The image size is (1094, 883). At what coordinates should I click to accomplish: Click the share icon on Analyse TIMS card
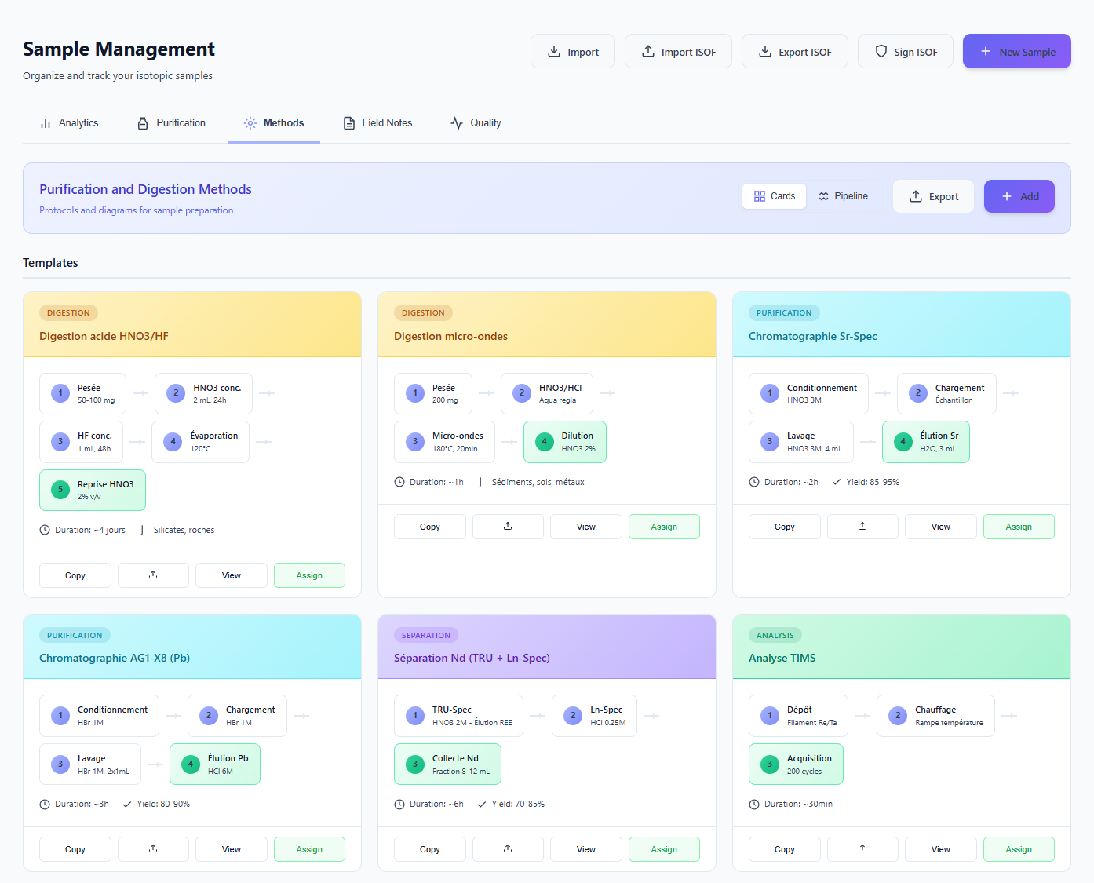point(862,848)
